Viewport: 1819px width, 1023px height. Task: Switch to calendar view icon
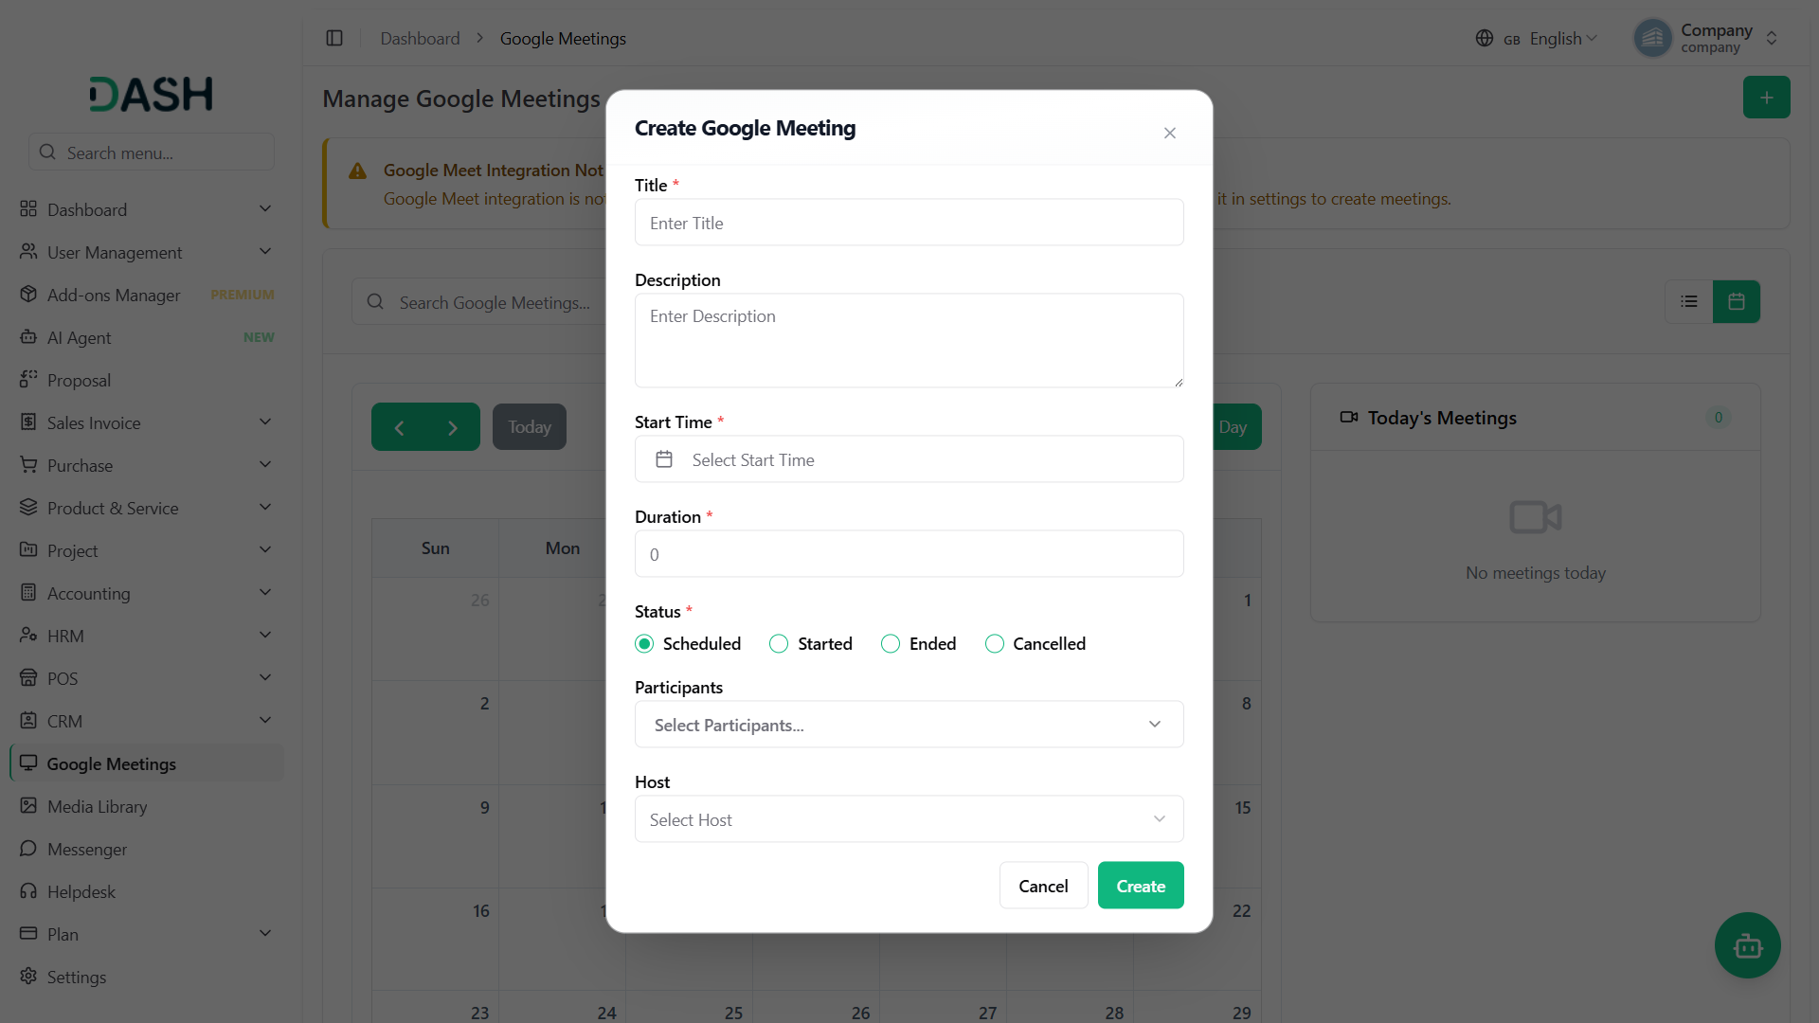point(1737,301)
